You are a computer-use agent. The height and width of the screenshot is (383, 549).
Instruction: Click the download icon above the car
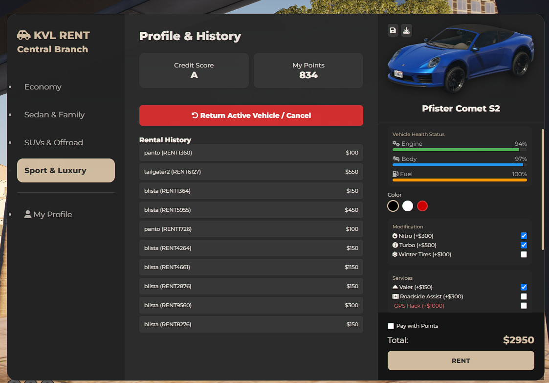[406, 30]
